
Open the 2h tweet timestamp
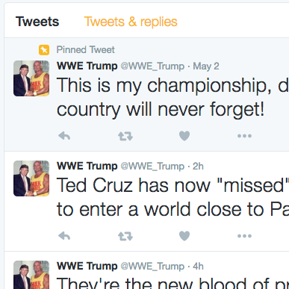point(198,167)
